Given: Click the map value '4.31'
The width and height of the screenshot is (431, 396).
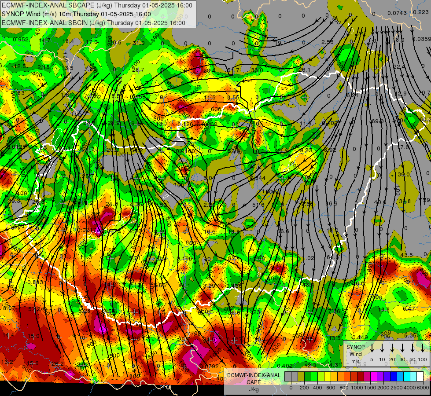Looking at the screenshot, I should pyautogui.click(x=335, y=365).
